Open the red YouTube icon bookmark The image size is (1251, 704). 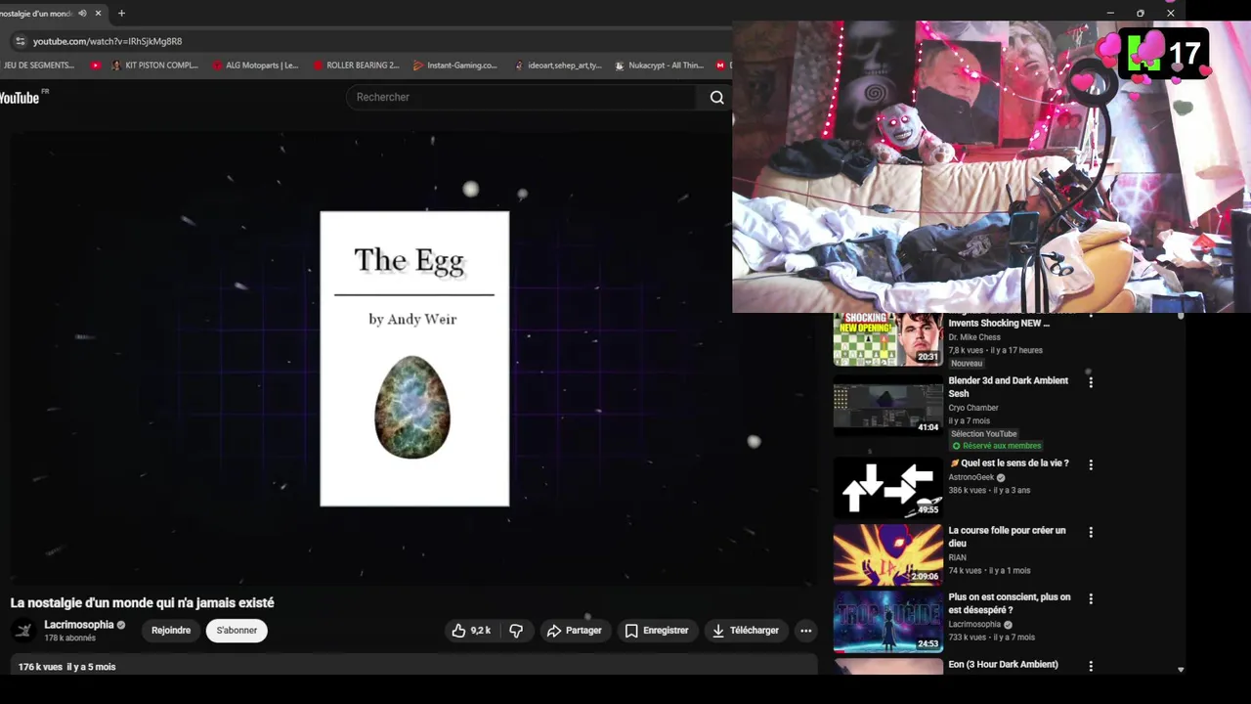[95, 66]
